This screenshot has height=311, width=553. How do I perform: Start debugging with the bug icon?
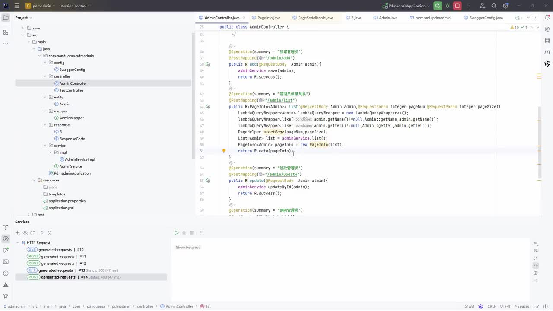(x=448, y=6)
